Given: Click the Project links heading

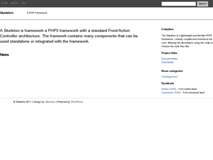Looking at the screenshot, I should (x=169, y=53).
